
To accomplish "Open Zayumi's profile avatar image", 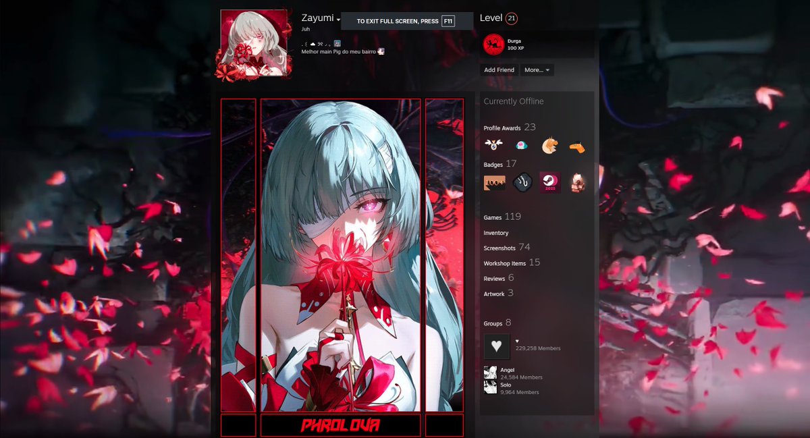I will coord(254,43).
